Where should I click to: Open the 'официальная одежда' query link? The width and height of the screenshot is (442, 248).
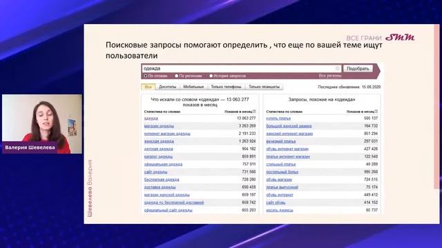[x=163, y=164]
